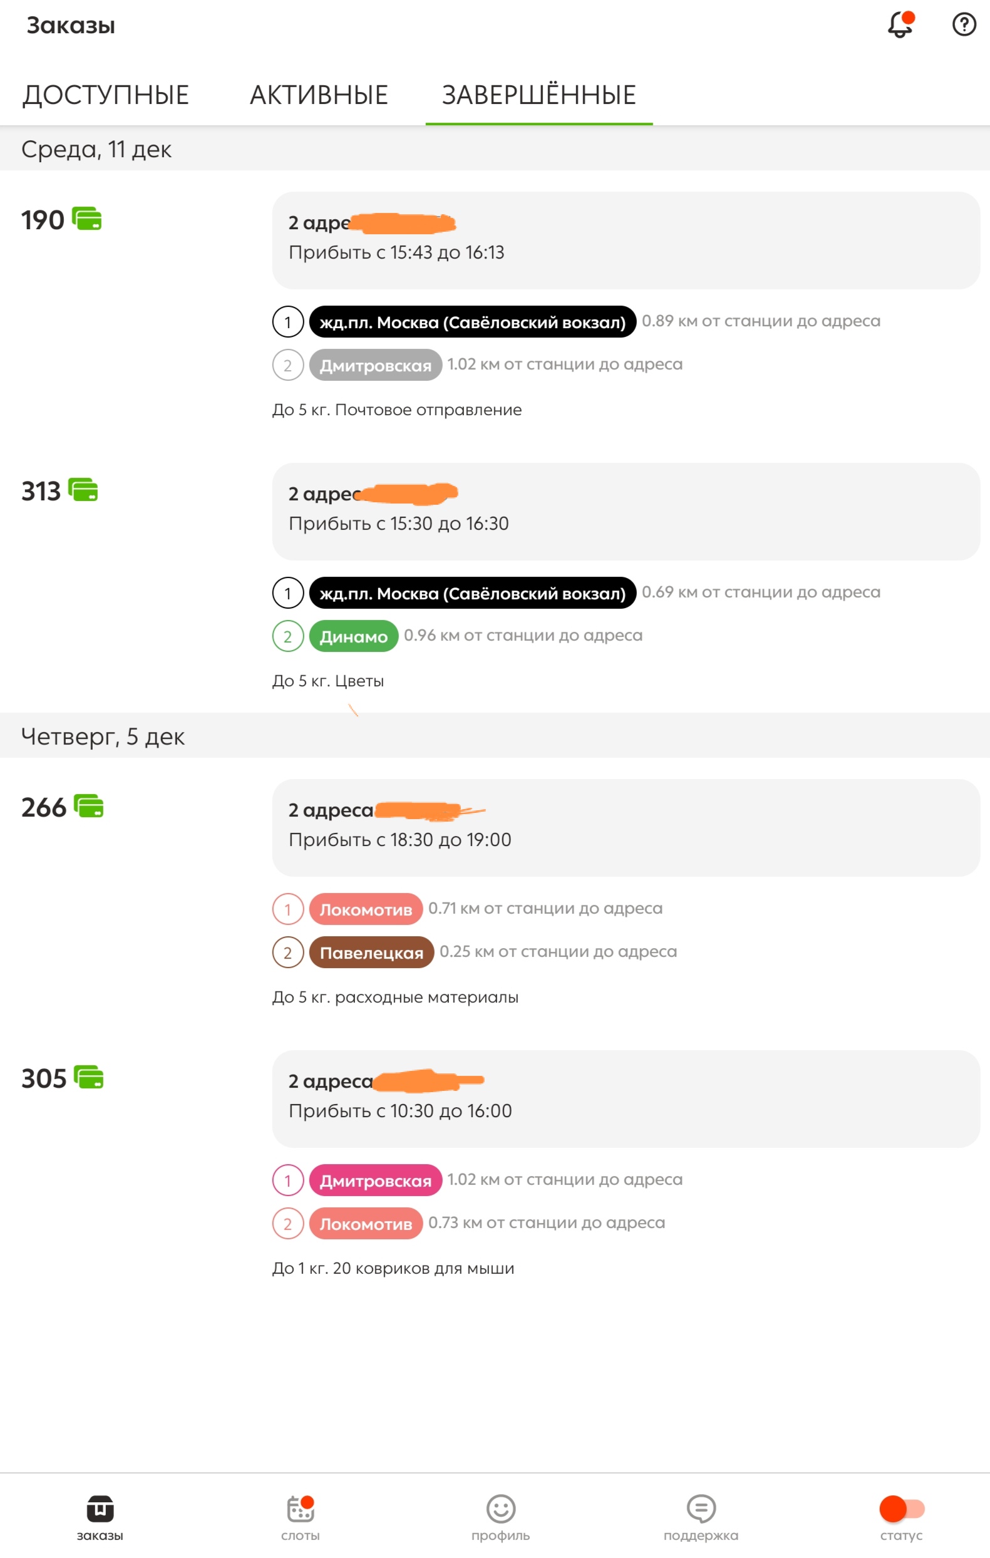
Task: Toggle the статус online switch
Action: point(901,1510)
